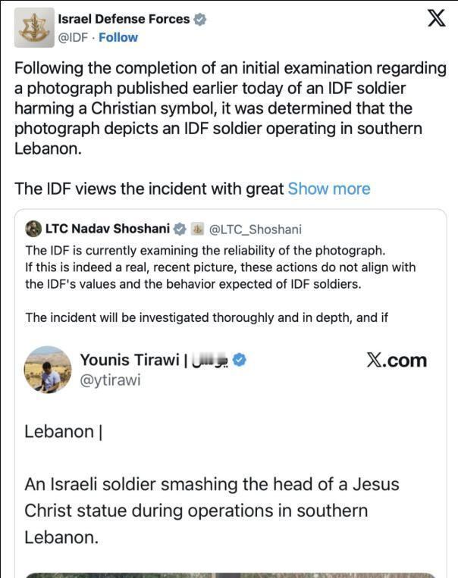Screen dimensions: 458x578
Task: Open the X logo link
Action: click(437, 18)
